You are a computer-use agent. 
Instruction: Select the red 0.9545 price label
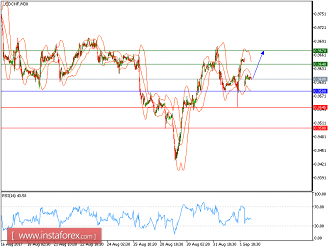320,107
